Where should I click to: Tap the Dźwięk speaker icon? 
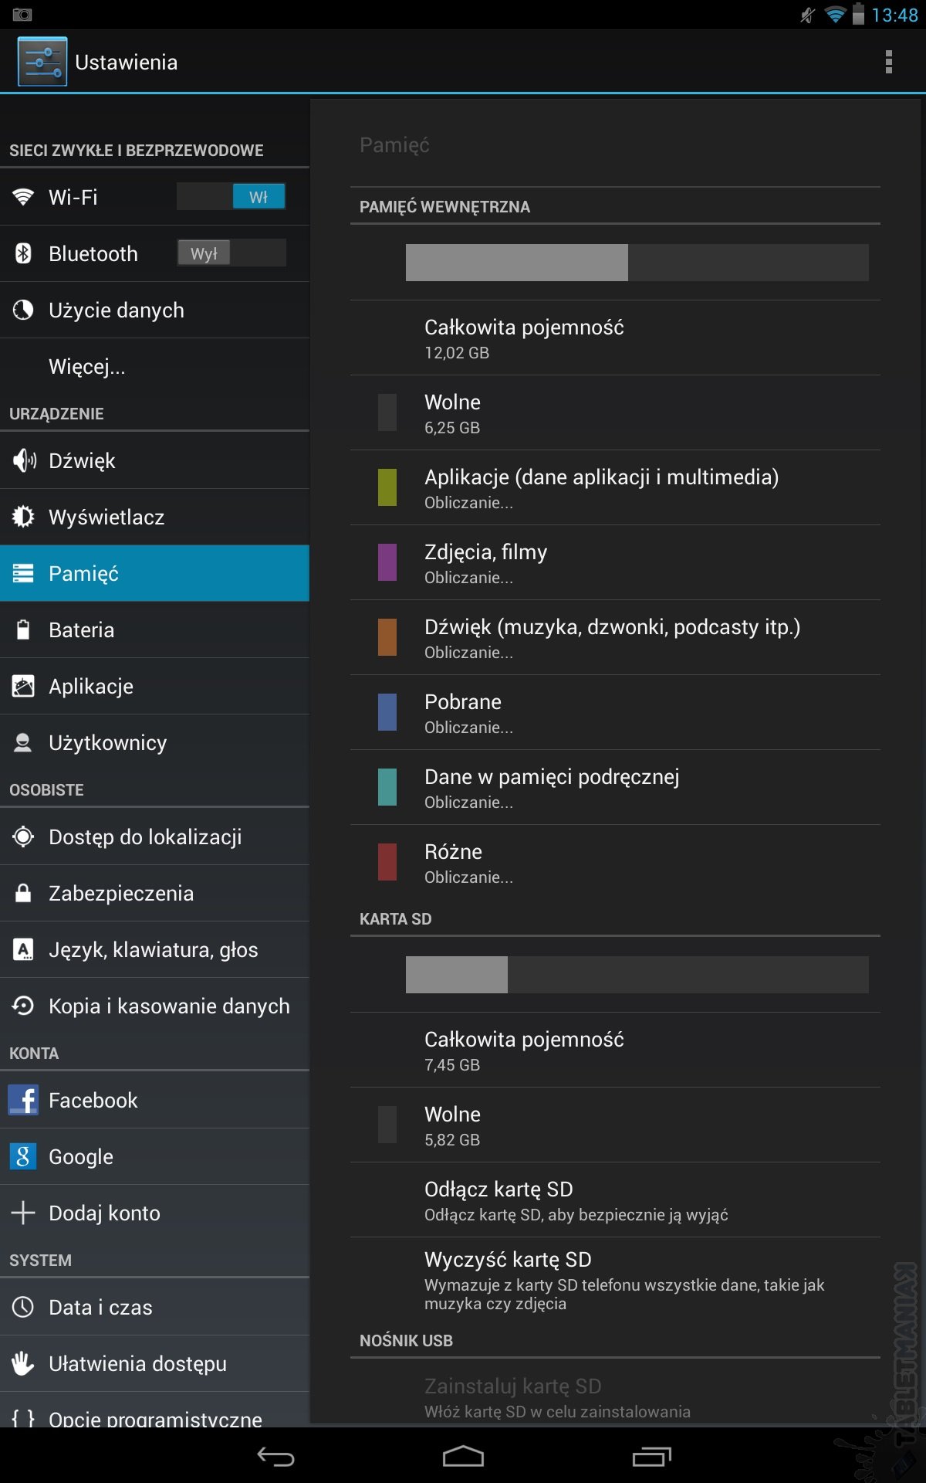point(24,461)
